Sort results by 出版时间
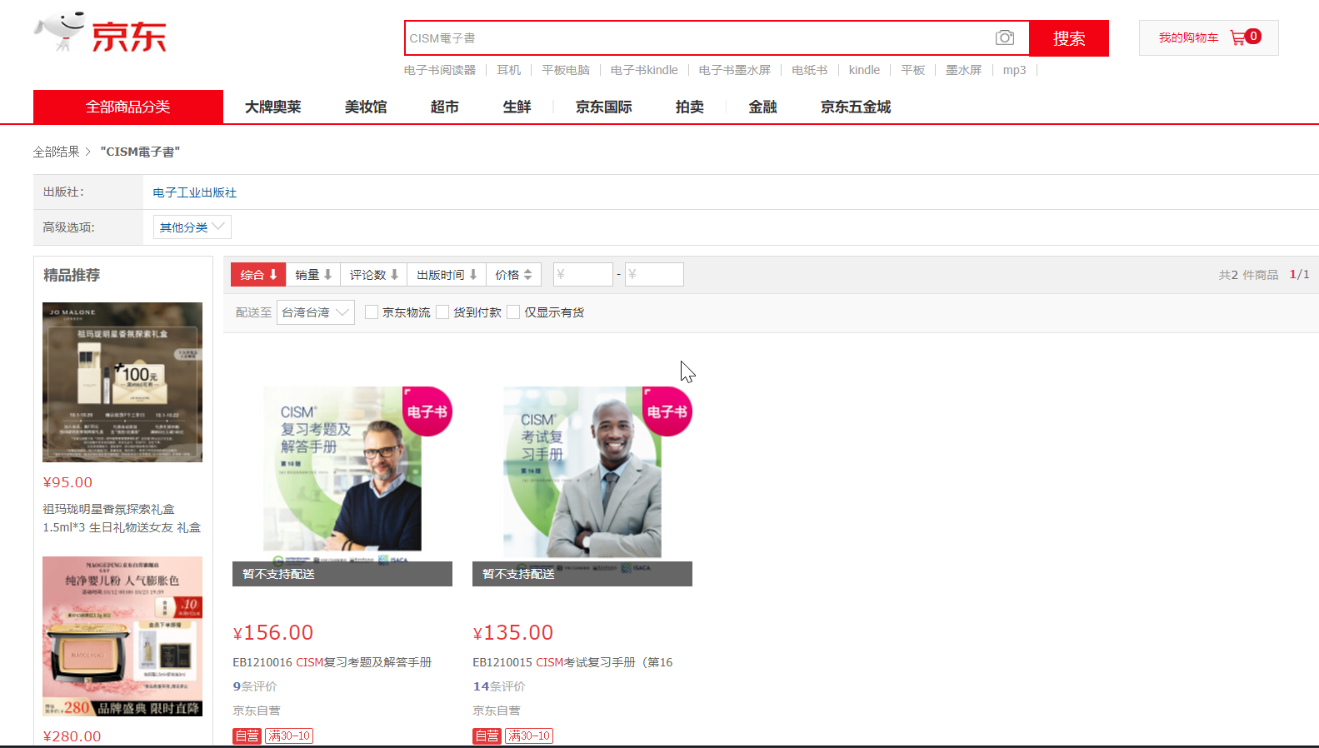The image size is (1319, 748). (x=447, y=275)
